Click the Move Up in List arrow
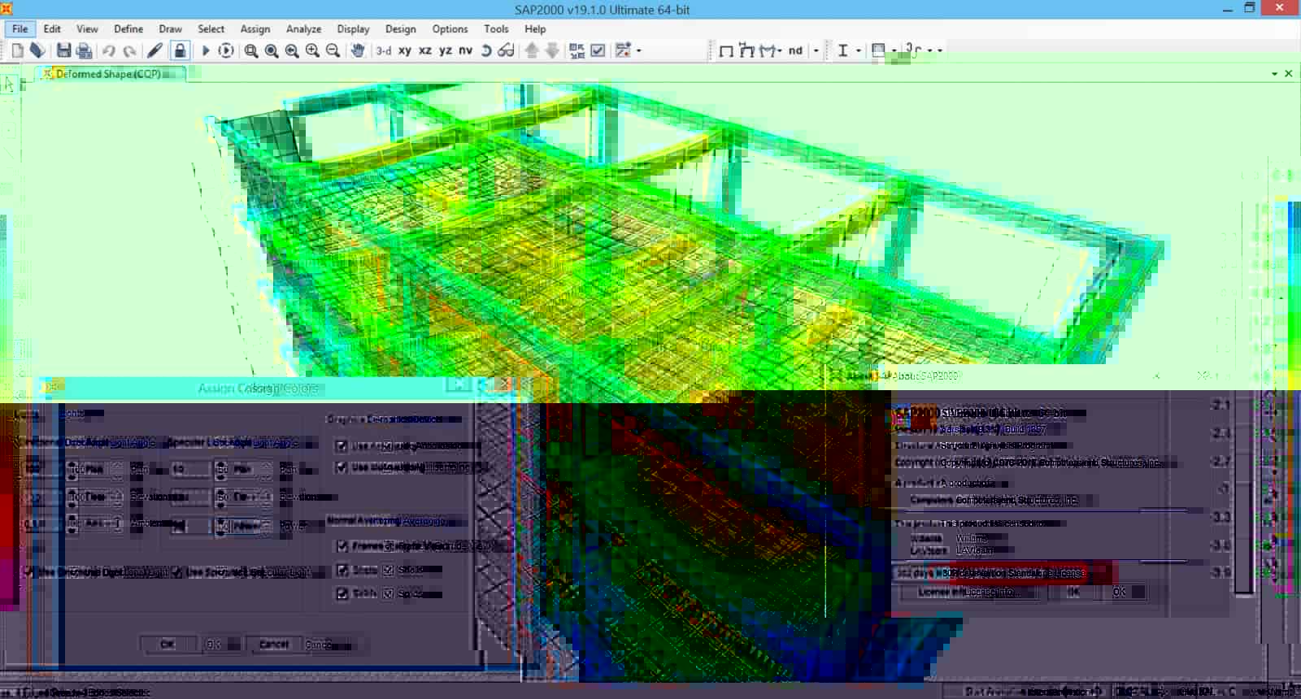Screen dimensions: 1301x699 532,50
